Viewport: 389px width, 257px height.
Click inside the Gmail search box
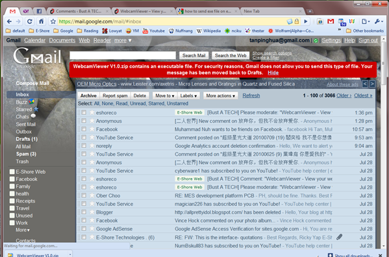pos(123,56)
